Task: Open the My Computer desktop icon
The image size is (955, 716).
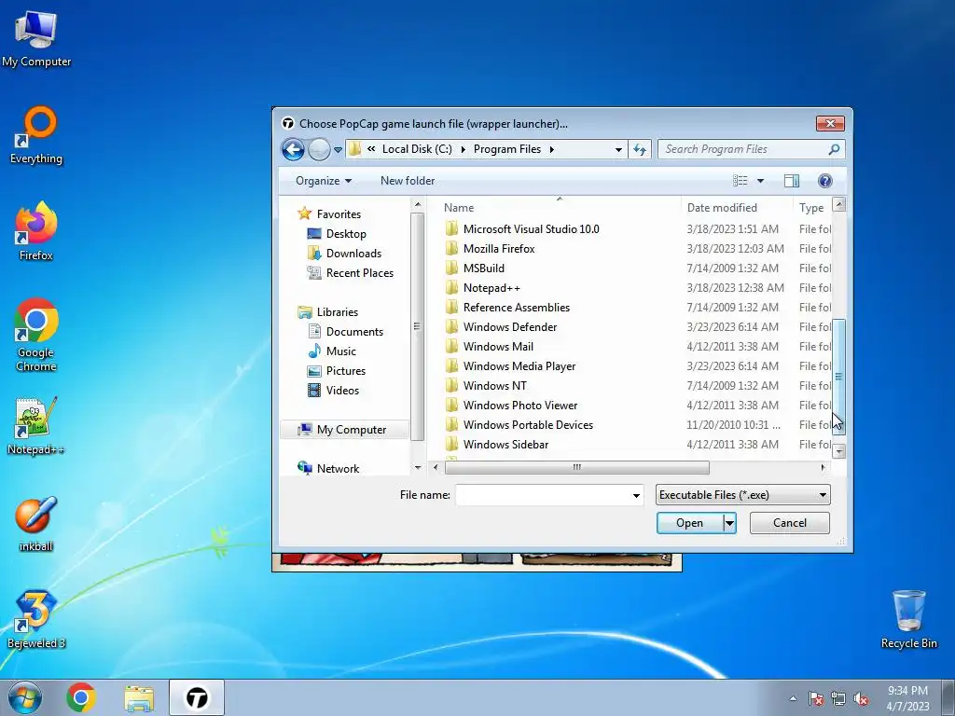Action: [36, 38]
